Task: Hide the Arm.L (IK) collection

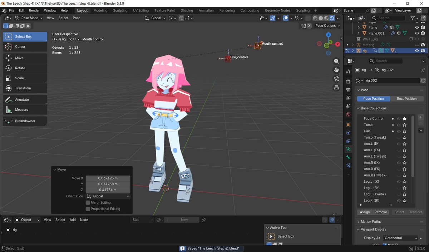Action: pos(399,144)
